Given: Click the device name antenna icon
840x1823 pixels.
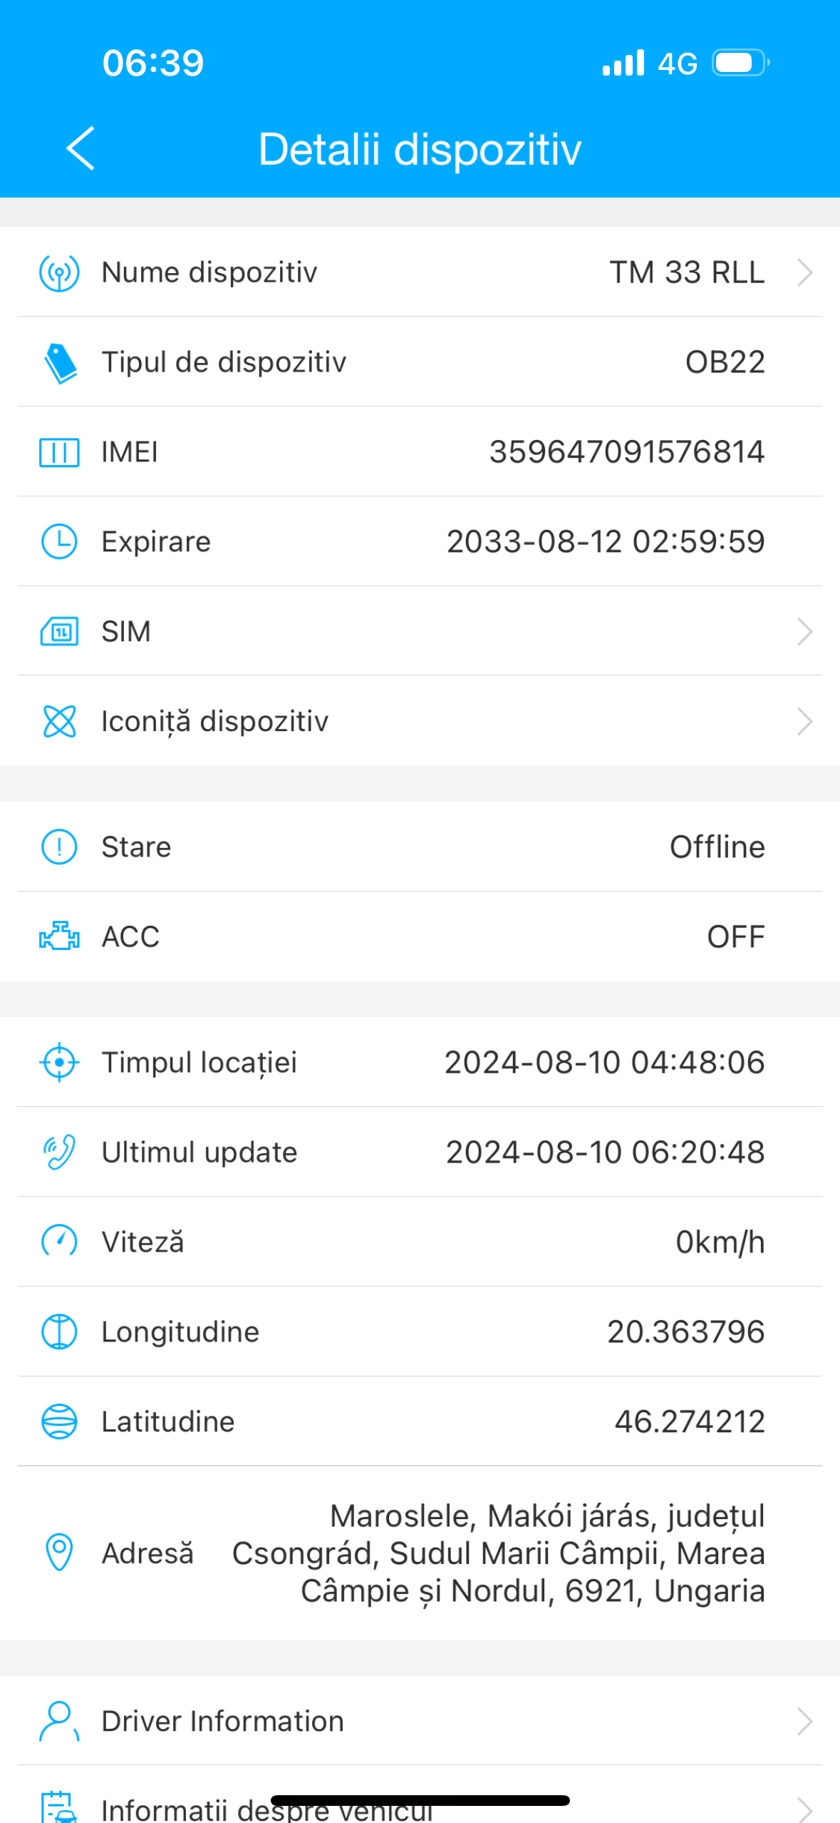Looking at the screenshot, I should coord(59,272).
